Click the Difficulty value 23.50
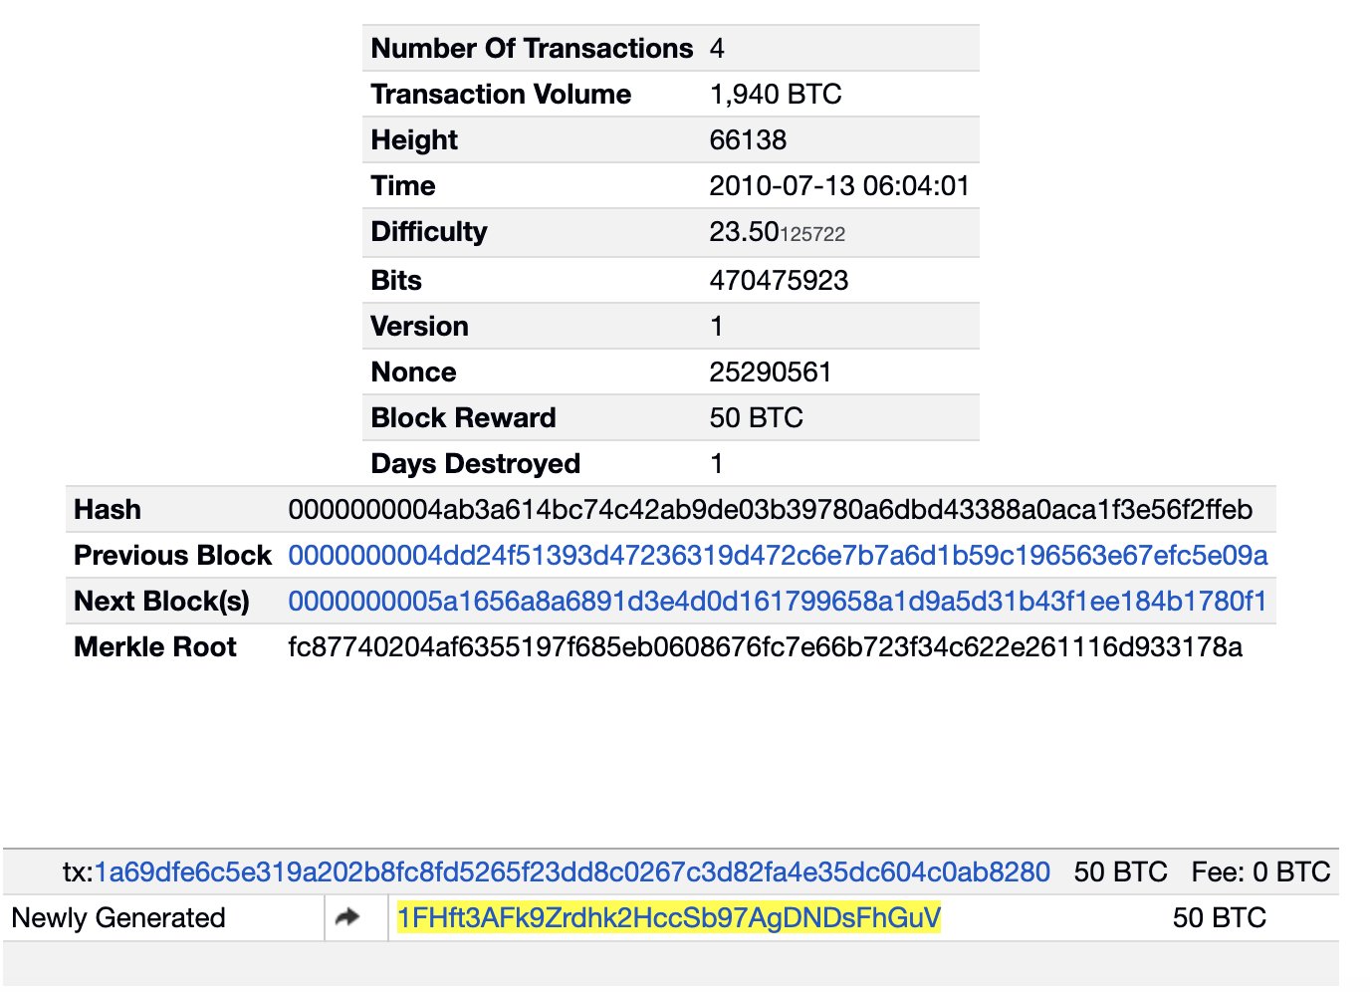 point(777,232)
